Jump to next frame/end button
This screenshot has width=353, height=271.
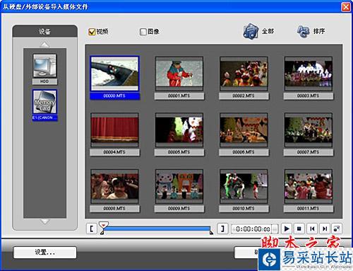pyautogui.click(x=325, y=229)
